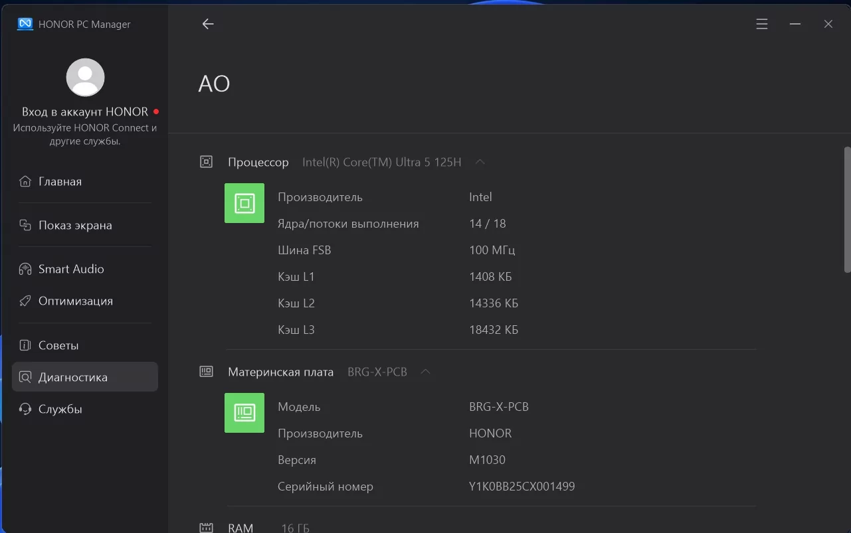Click the Smart Audio headphones icon
This screenshot has width=851, height=533.
pos(25,269)
